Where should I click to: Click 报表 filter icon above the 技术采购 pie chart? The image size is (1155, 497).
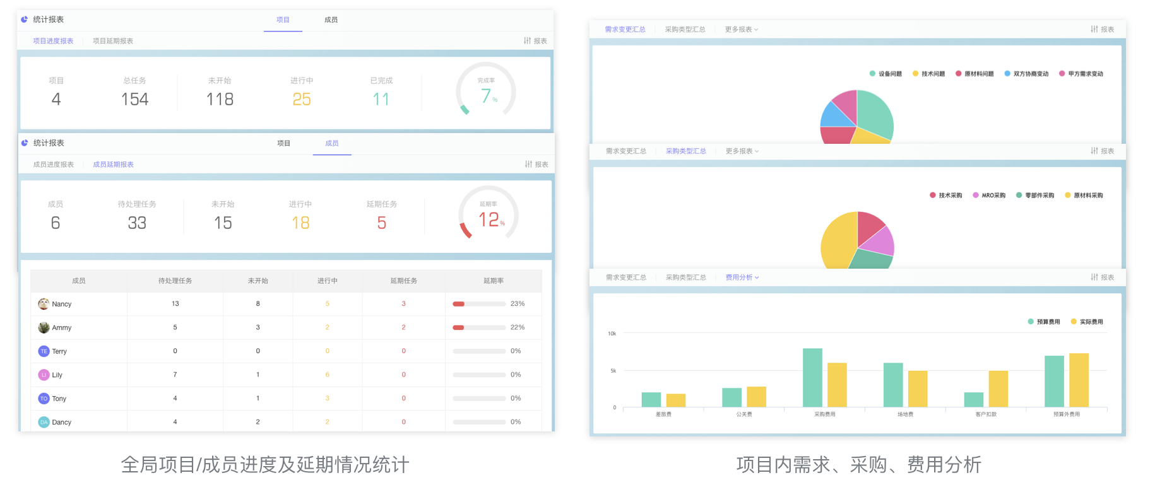(x=1094, y=151)
